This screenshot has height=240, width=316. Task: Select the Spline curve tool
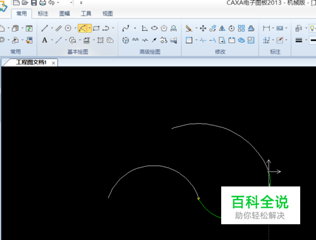coord(126,28)
